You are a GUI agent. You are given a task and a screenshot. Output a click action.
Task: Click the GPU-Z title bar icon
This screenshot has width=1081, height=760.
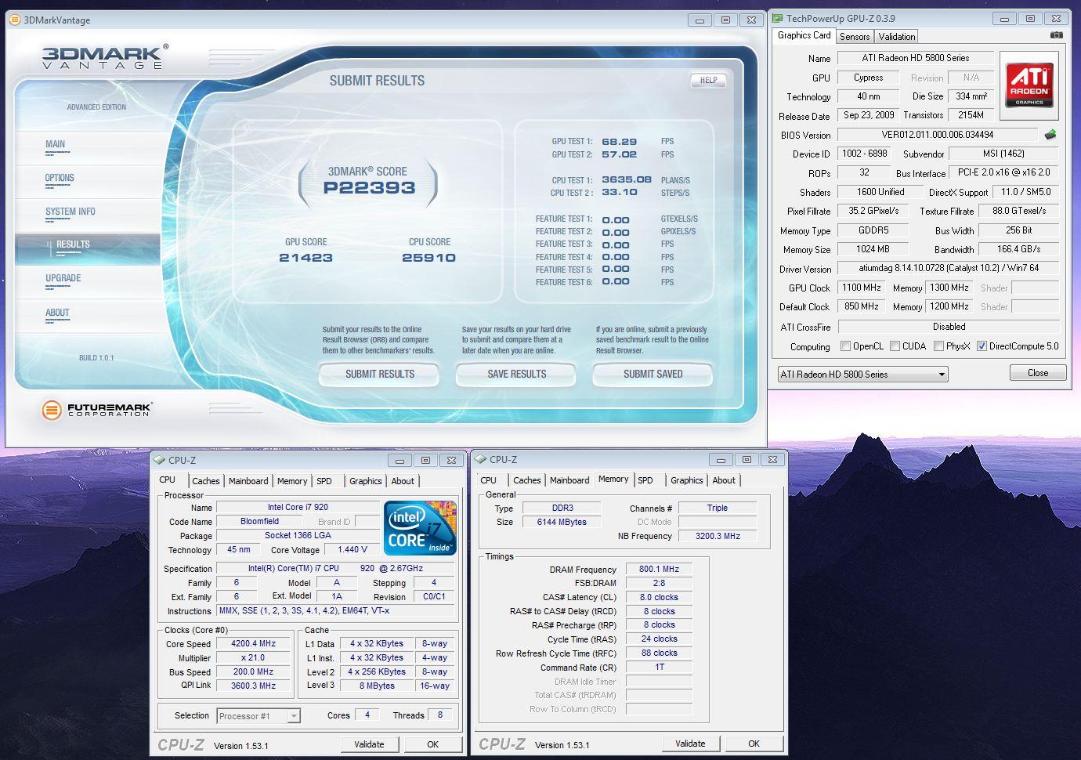point(776,18)
